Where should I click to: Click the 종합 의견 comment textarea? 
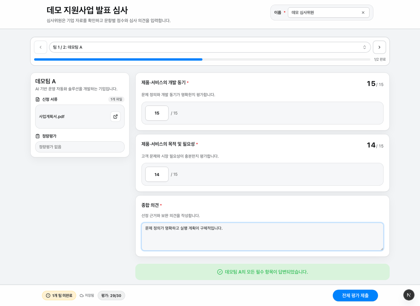(x=262, y=237)
